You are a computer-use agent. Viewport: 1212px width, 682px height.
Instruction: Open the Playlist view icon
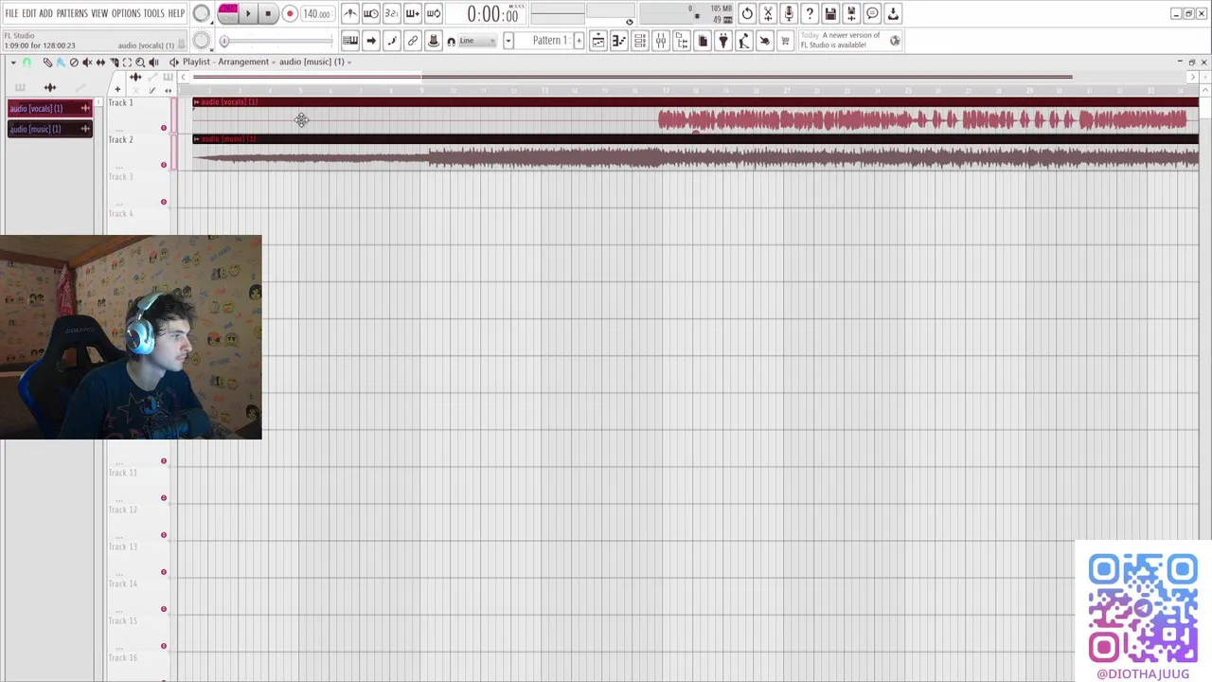coord(598,41)
